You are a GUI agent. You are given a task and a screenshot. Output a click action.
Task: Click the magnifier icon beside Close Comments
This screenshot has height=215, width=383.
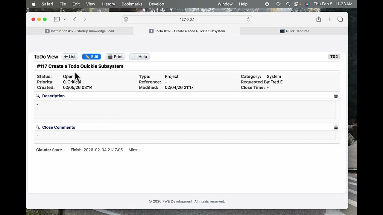[x=38, y=127]
